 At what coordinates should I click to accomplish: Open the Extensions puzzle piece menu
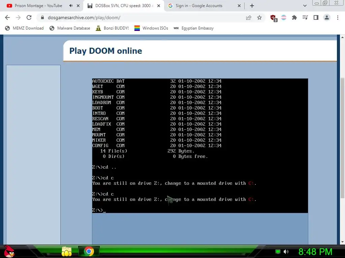294,17
